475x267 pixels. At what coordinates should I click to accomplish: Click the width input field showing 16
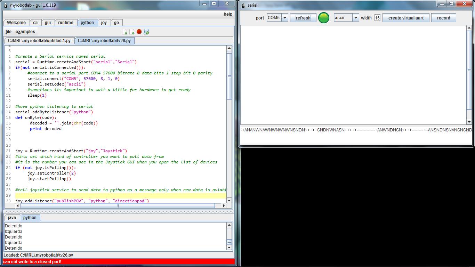tap(377, 18)
